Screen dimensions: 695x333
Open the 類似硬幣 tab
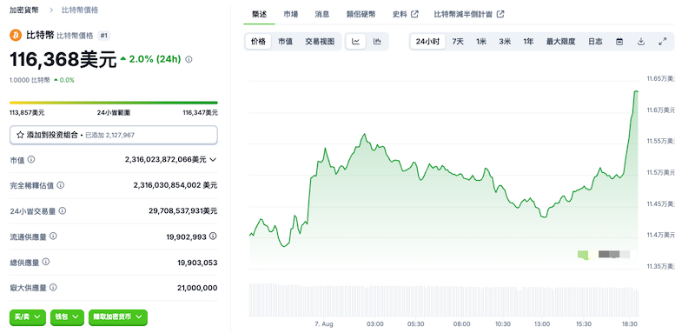coord(361,14)
